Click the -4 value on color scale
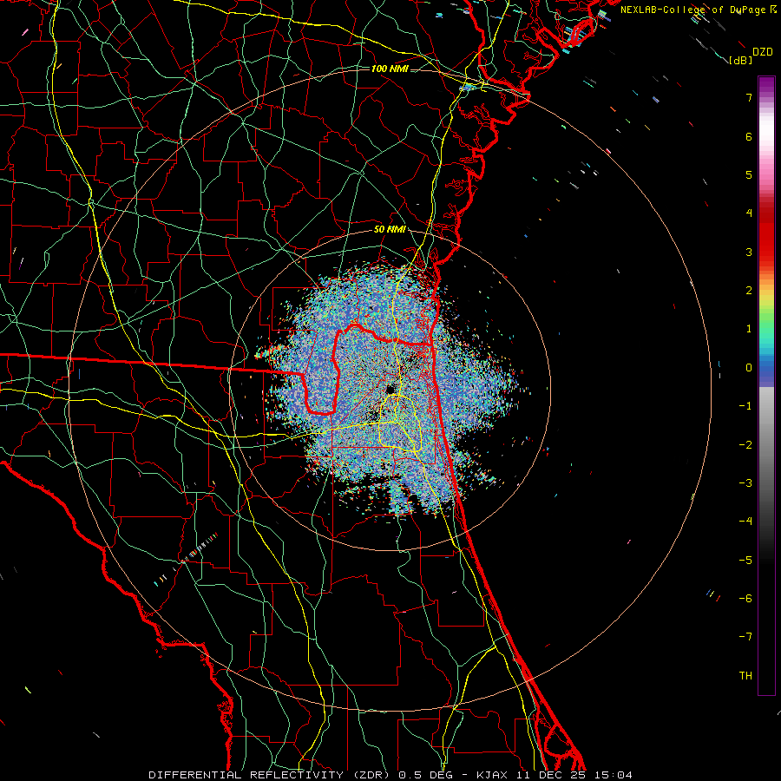This screenshot has width=781, height=781. (x=745, y=522)
